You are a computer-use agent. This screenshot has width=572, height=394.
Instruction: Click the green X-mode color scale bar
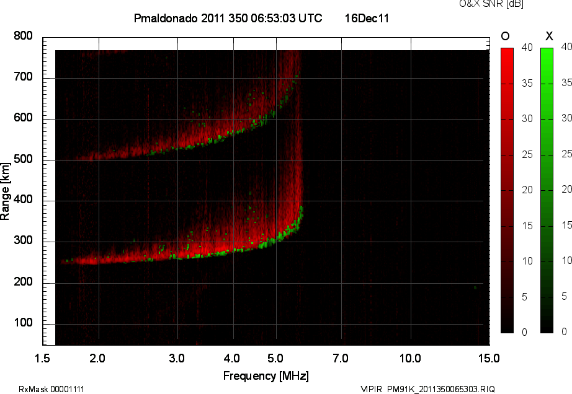(x=547, y=190)
